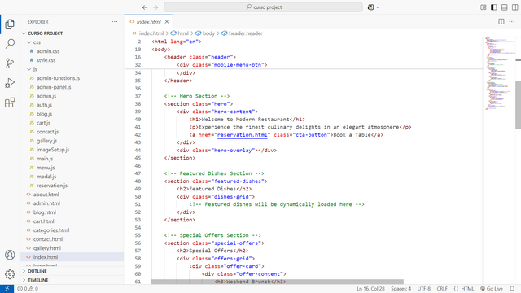Open the Accounts icon in activity bar
The height and width of the screenshot is (293, 521).
point(10,255)
